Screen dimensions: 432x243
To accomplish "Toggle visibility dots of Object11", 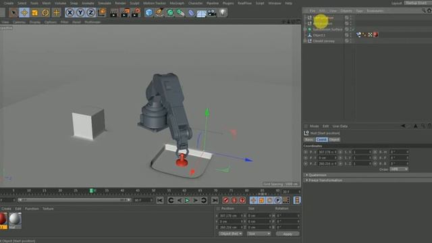I will 351,35.
